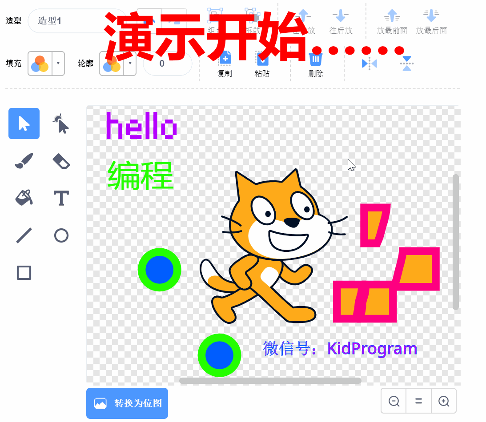The image size is (486, 422).
Task: Click the 往后放 (move backward) icon
Action: click(341, 16)
